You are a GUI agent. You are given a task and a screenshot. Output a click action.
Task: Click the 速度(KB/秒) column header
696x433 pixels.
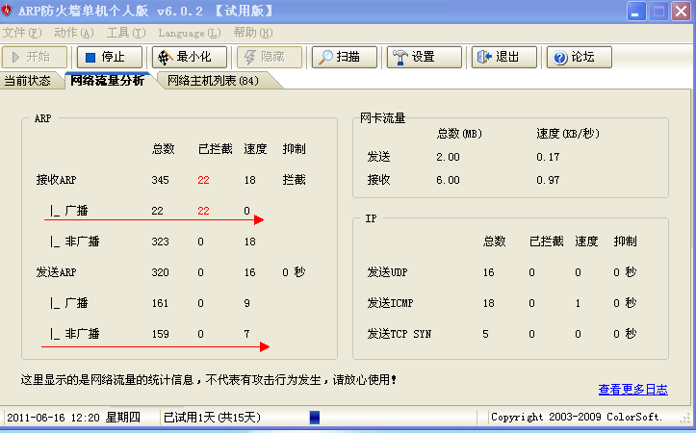pos(568,134)
